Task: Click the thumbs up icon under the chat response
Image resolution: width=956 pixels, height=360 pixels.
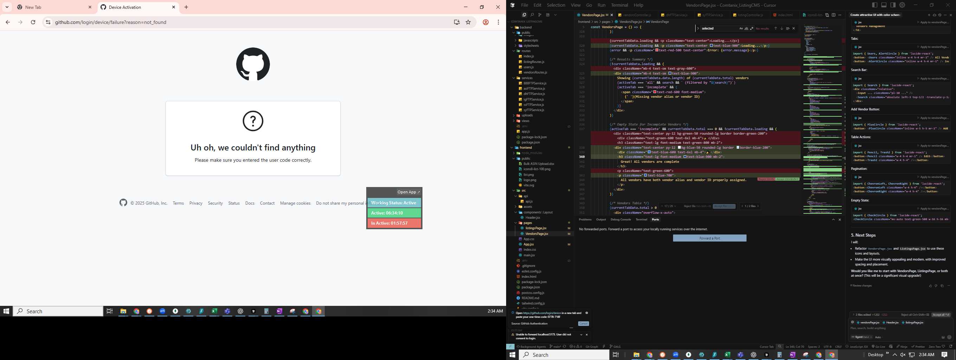Action: click(930, 286)
